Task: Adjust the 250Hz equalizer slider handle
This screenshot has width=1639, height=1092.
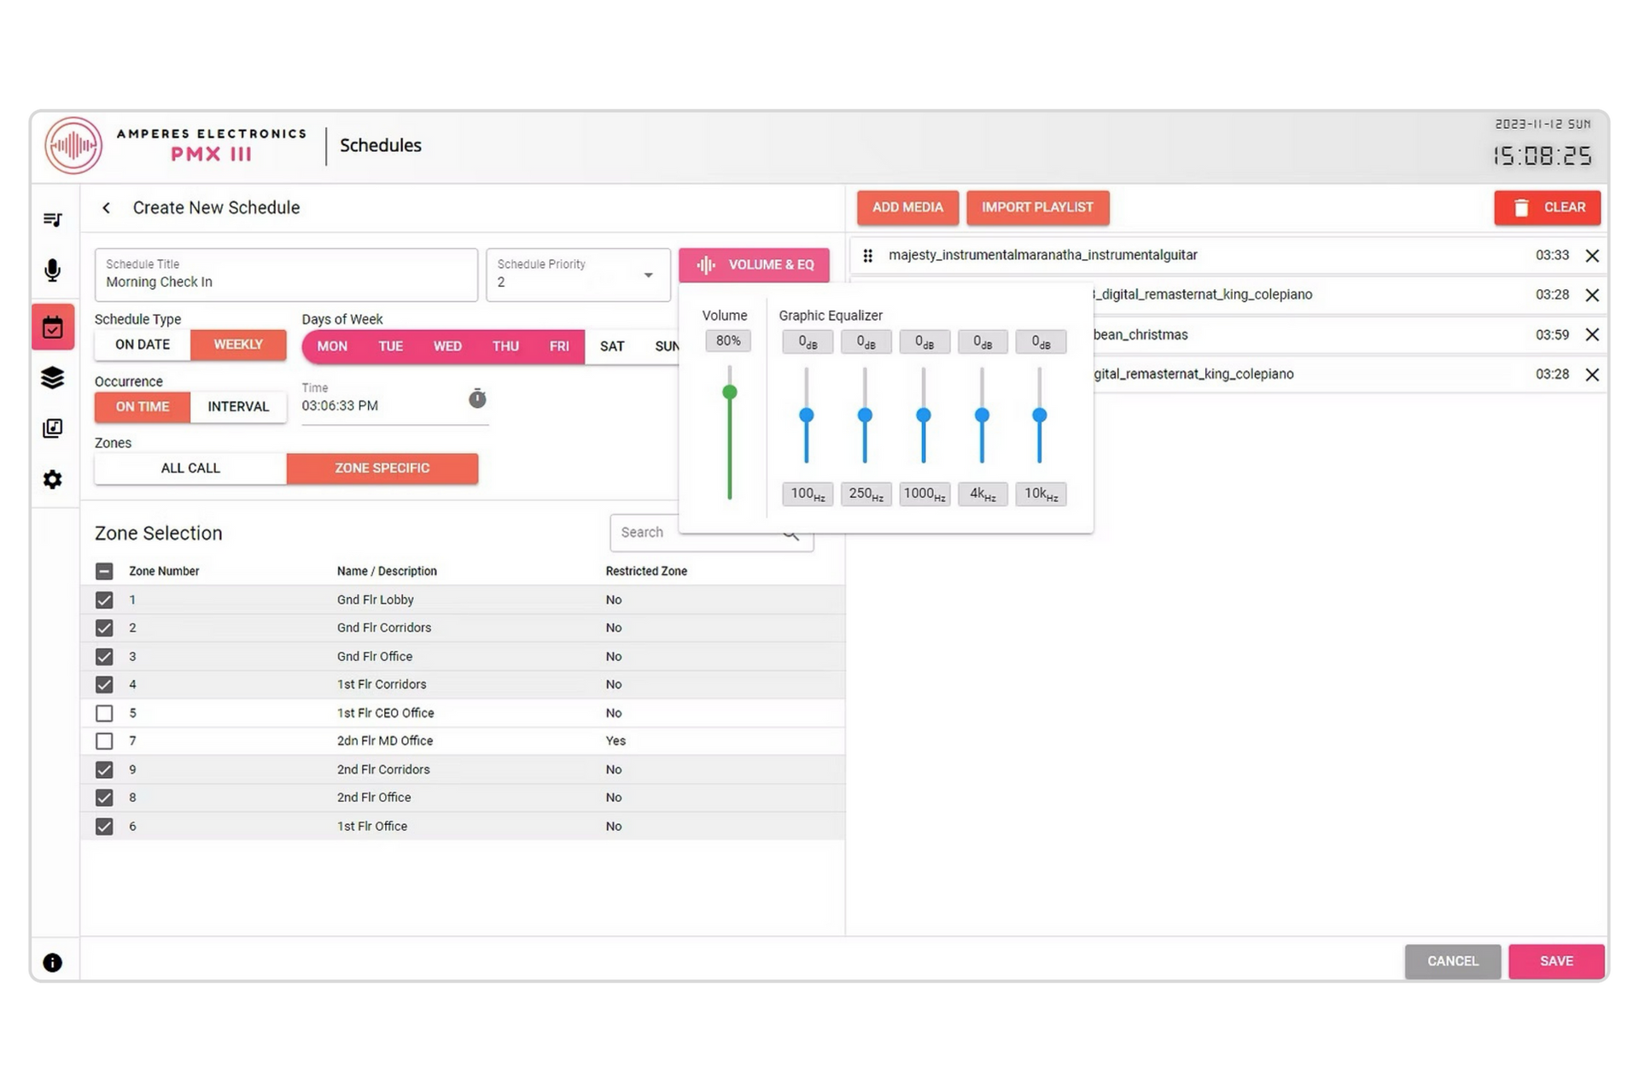Action: coord(865,415)
